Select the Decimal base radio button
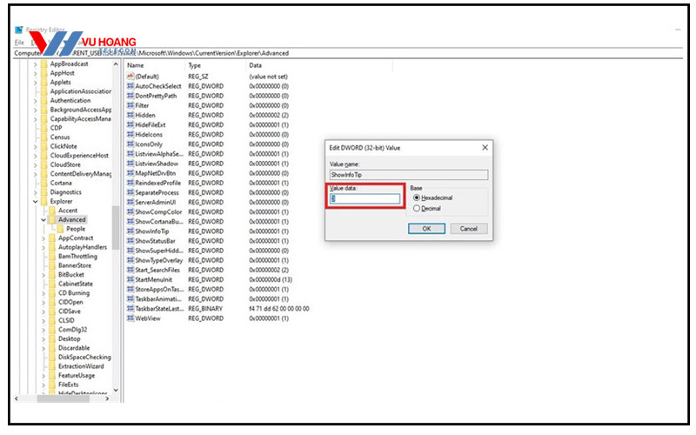This screenshot has width=696, height=435. [x=417, y=209]
